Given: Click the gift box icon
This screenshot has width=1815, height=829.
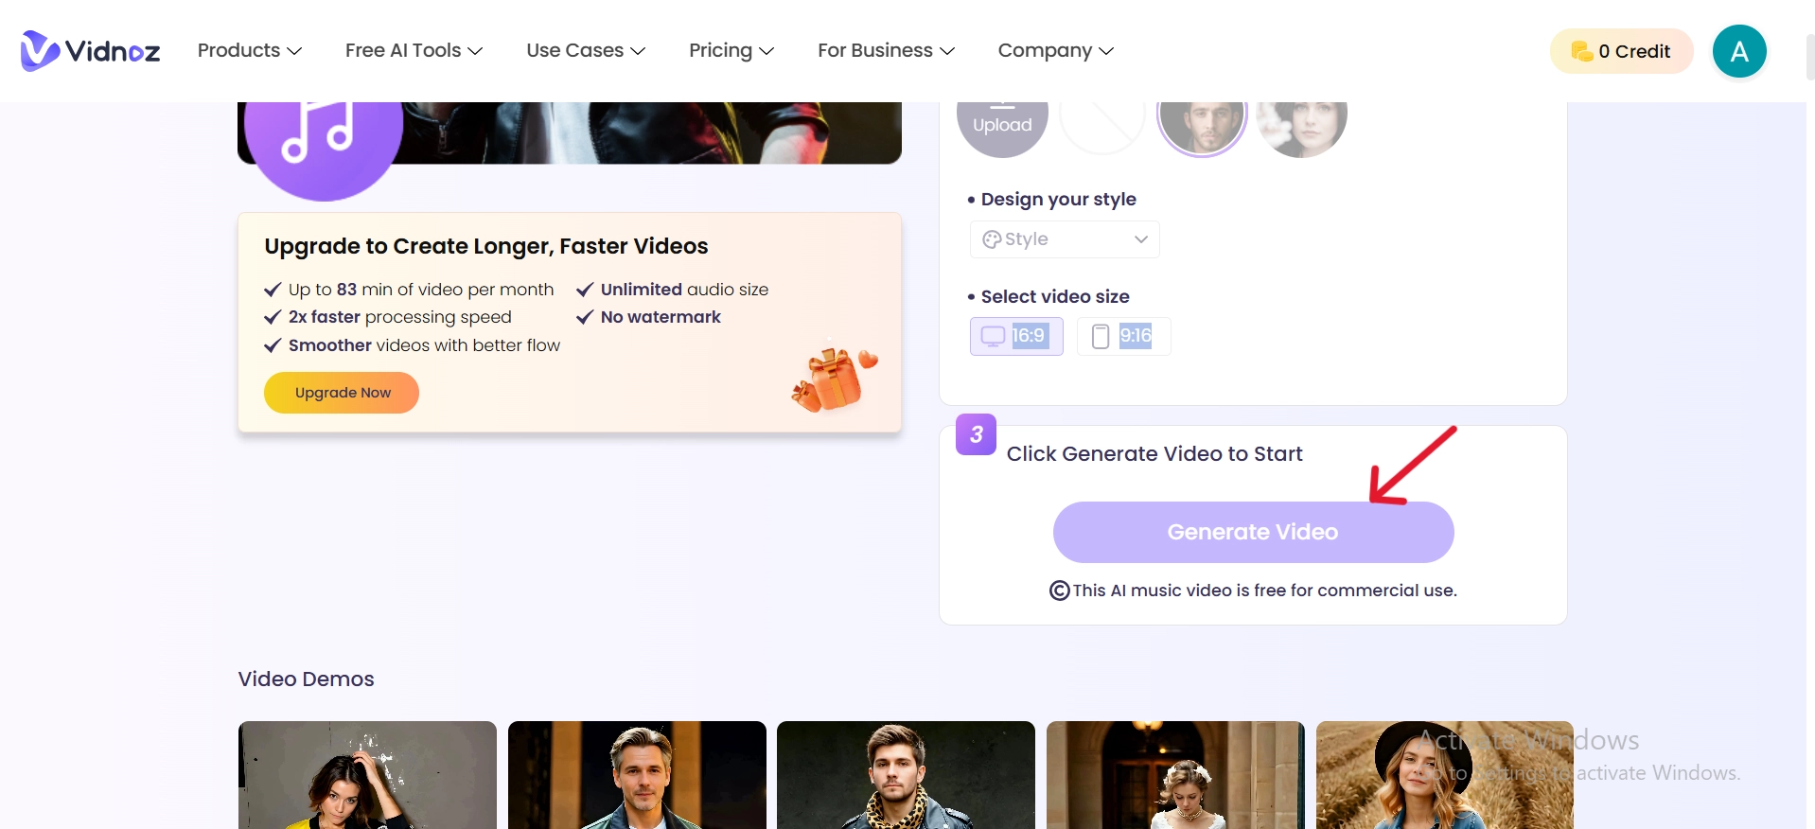Looking at the screenshot, I should 835,379.
